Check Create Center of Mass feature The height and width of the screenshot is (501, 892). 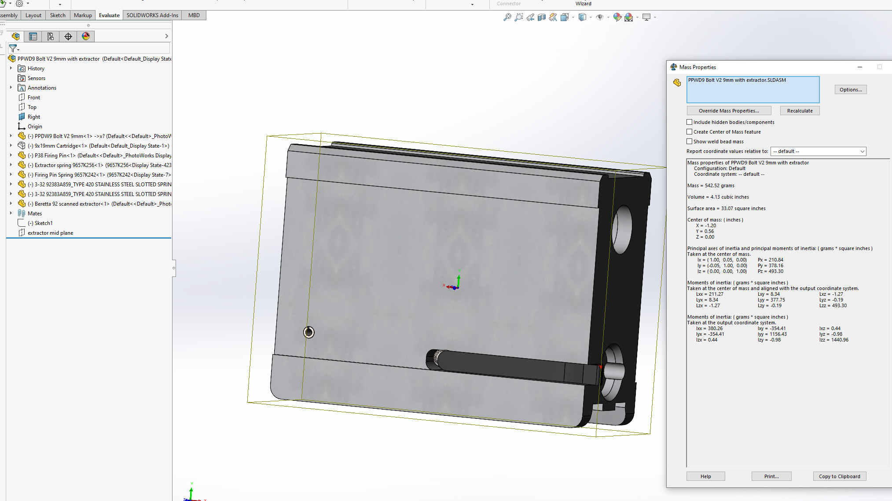pyautogui.click(x=690, y=132)
